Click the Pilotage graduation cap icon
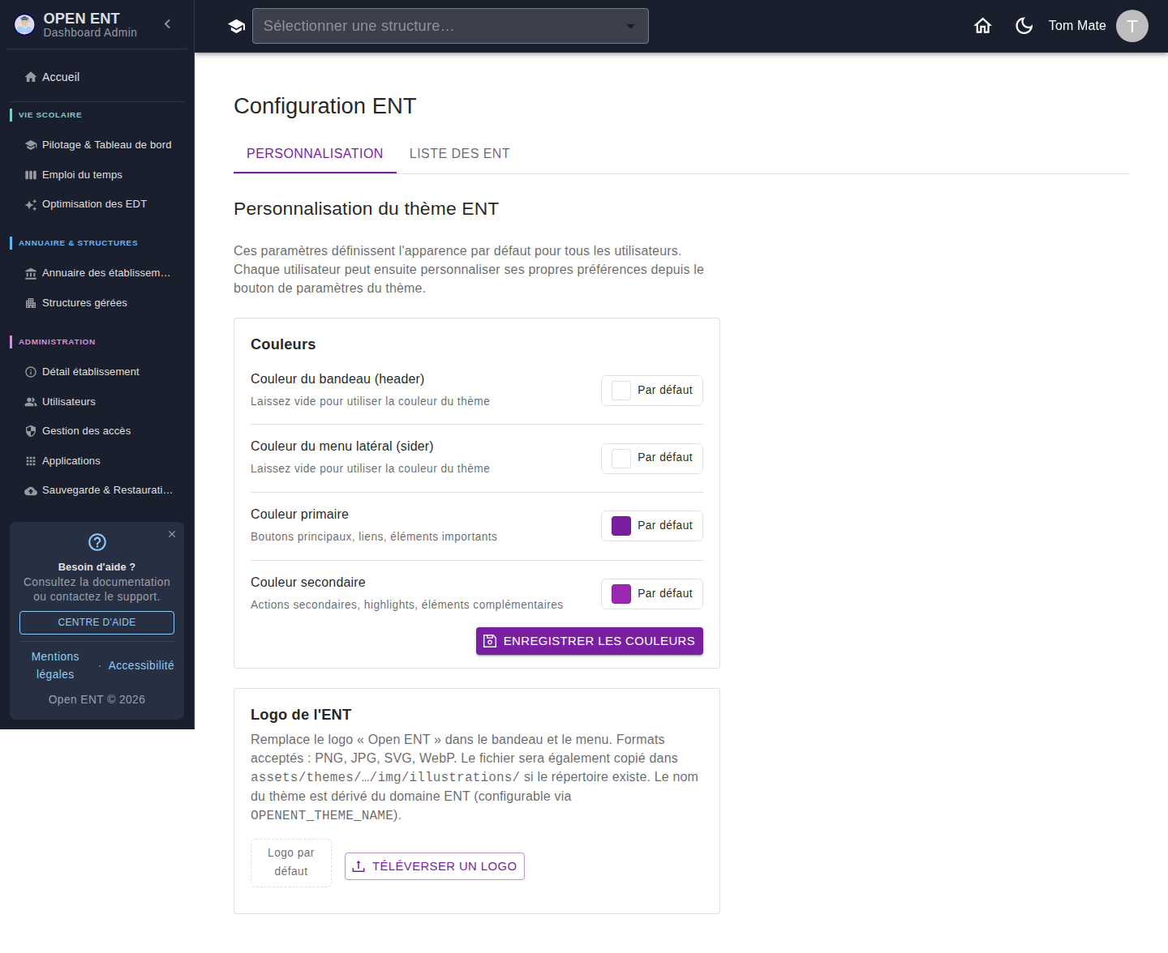Screen dimensions: 1168x953 [x=31, y=145]
